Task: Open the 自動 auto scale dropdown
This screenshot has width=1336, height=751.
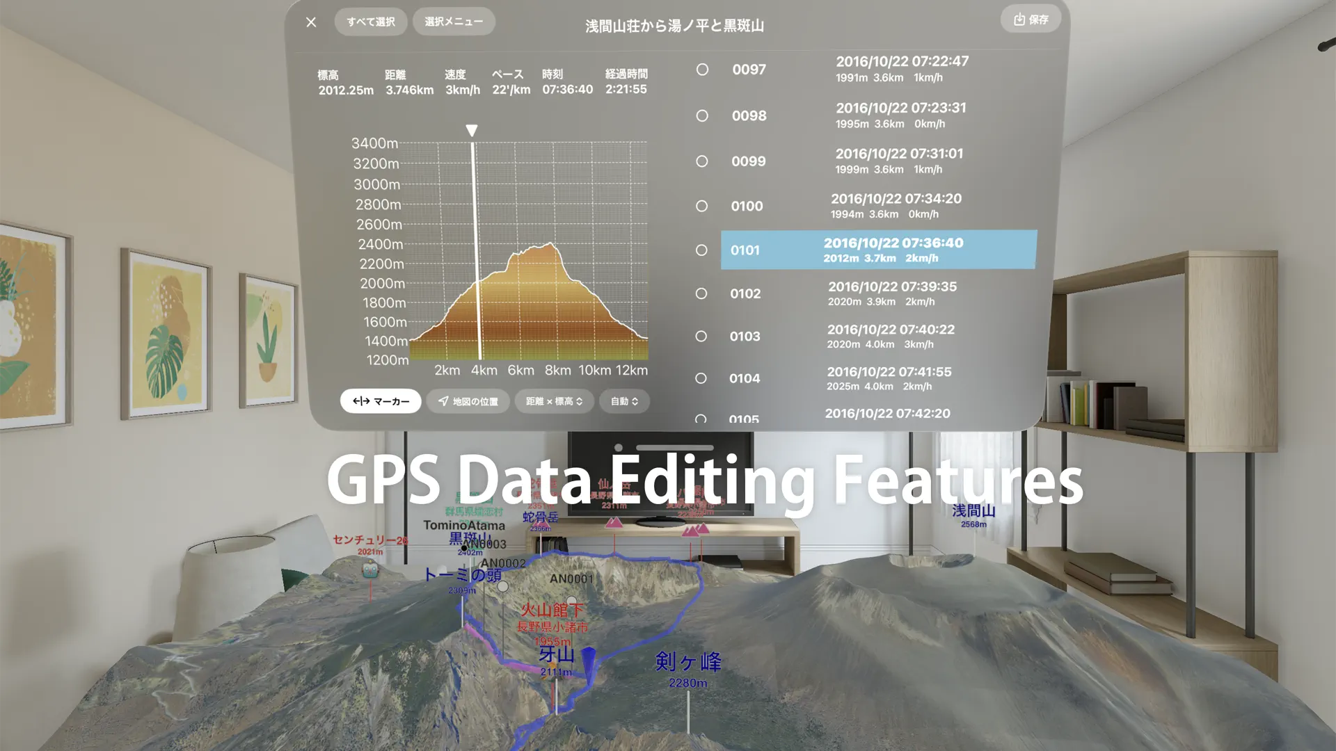Action: (624, 401)
